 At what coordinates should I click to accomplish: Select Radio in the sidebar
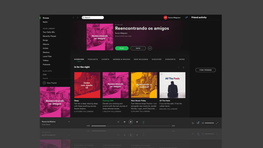(x=45, y=22)
